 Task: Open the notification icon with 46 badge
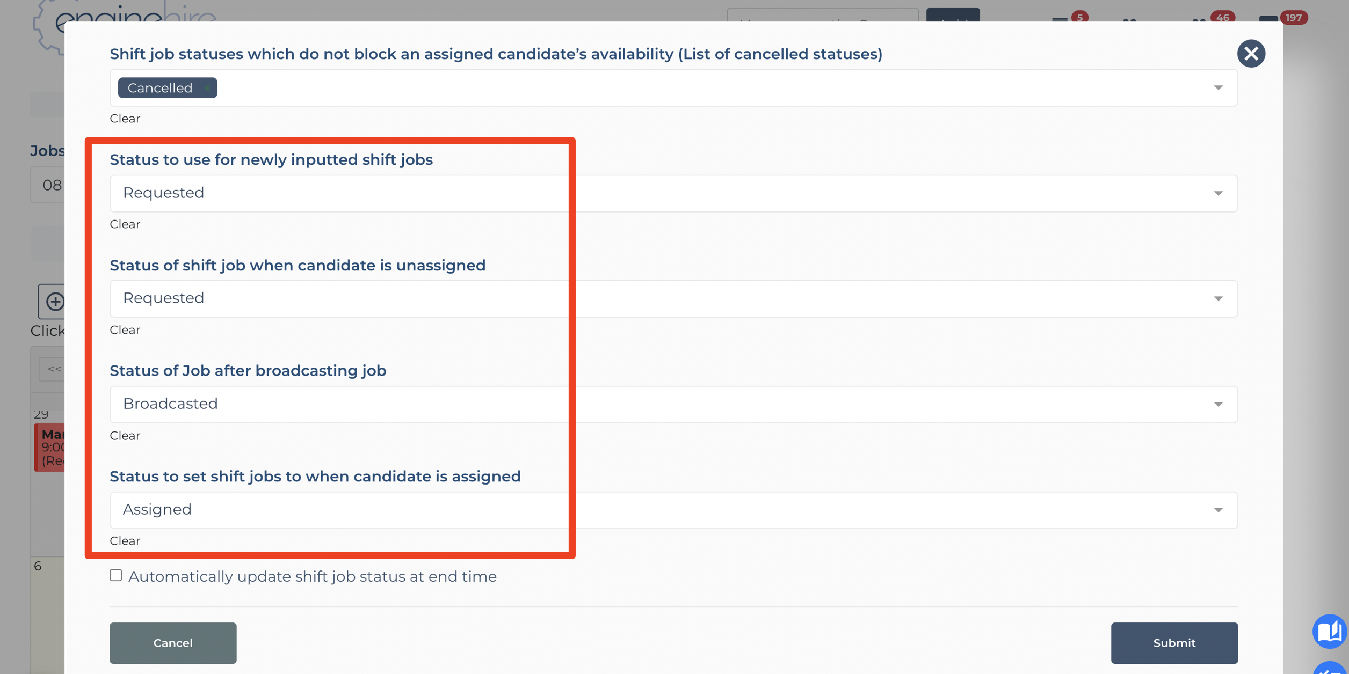point(1199,20)
